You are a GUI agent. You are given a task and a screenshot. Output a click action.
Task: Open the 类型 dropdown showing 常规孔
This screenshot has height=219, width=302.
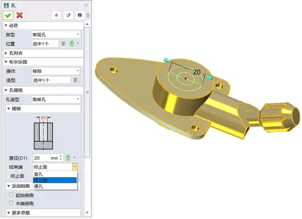[x=56, y=35]
